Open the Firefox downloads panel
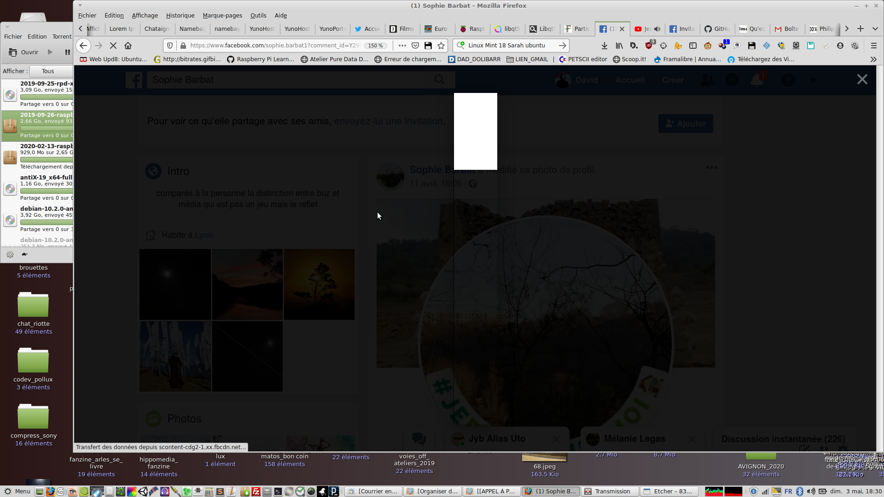The image size is (884, 497). [x=605, y=46]
